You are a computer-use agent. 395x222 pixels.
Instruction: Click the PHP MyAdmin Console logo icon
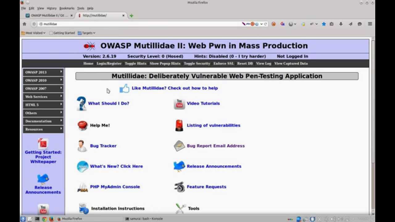pos(82,187)
